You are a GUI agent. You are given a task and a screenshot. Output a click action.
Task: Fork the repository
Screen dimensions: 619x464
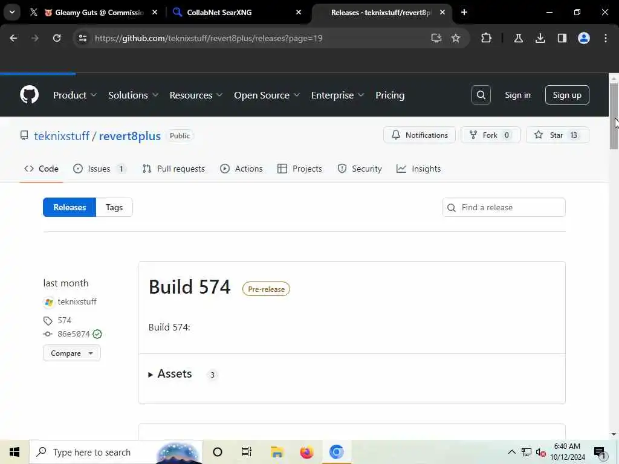[491, 135]
